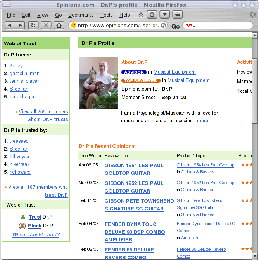Click the 'Apr 06 '05' date cell
Screen dimensions: 259x260
[88, 165]
